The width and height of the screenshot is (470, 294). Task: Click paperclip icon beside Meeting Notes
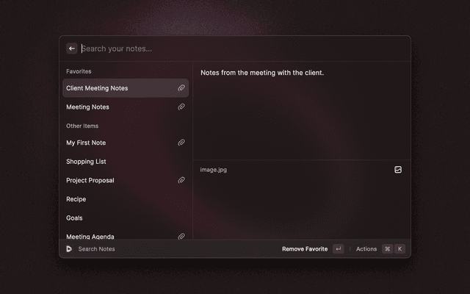coord(181,107)
